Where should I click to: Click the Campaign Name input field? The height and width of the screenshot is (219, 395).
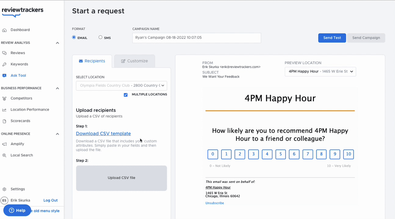click(196, 38)
